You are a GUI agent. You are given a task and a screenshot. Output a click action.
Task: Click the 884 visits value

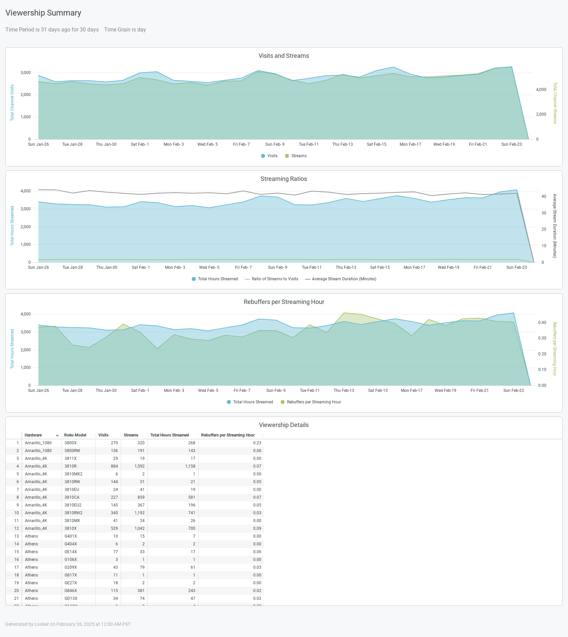tap(115, 466)
